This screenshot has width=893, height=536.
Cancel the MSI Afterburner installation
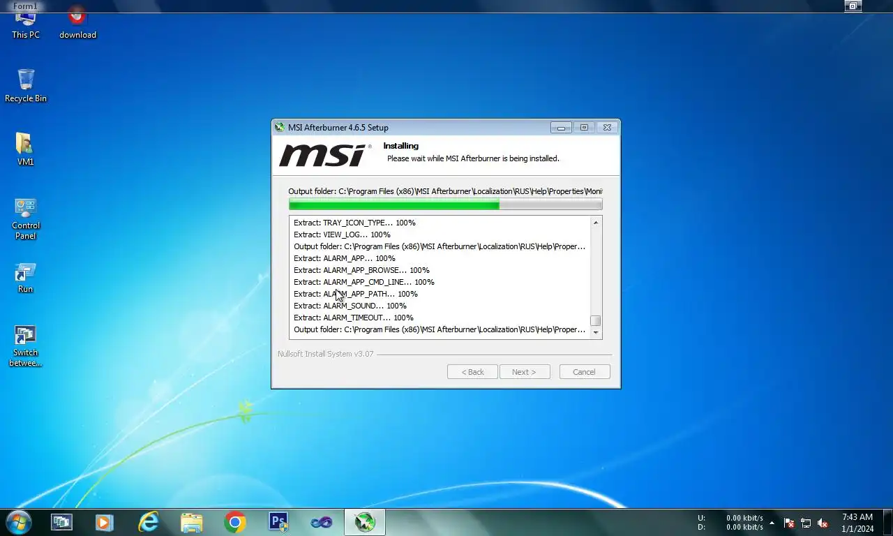click(x=585, y=372)
